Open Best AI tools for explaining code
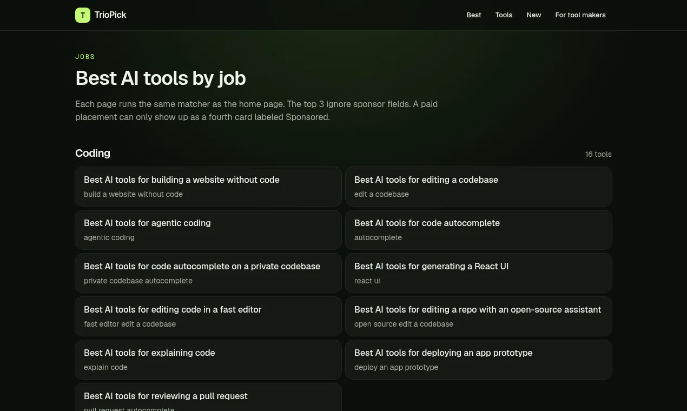The height and width of the screenshot is (411, 687). [208, 360]
